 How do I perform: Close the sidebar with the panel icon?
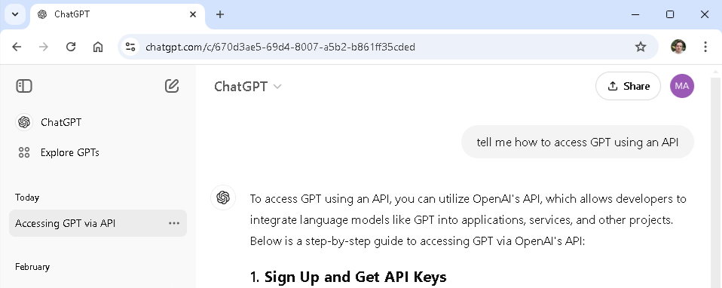(24, 86)
